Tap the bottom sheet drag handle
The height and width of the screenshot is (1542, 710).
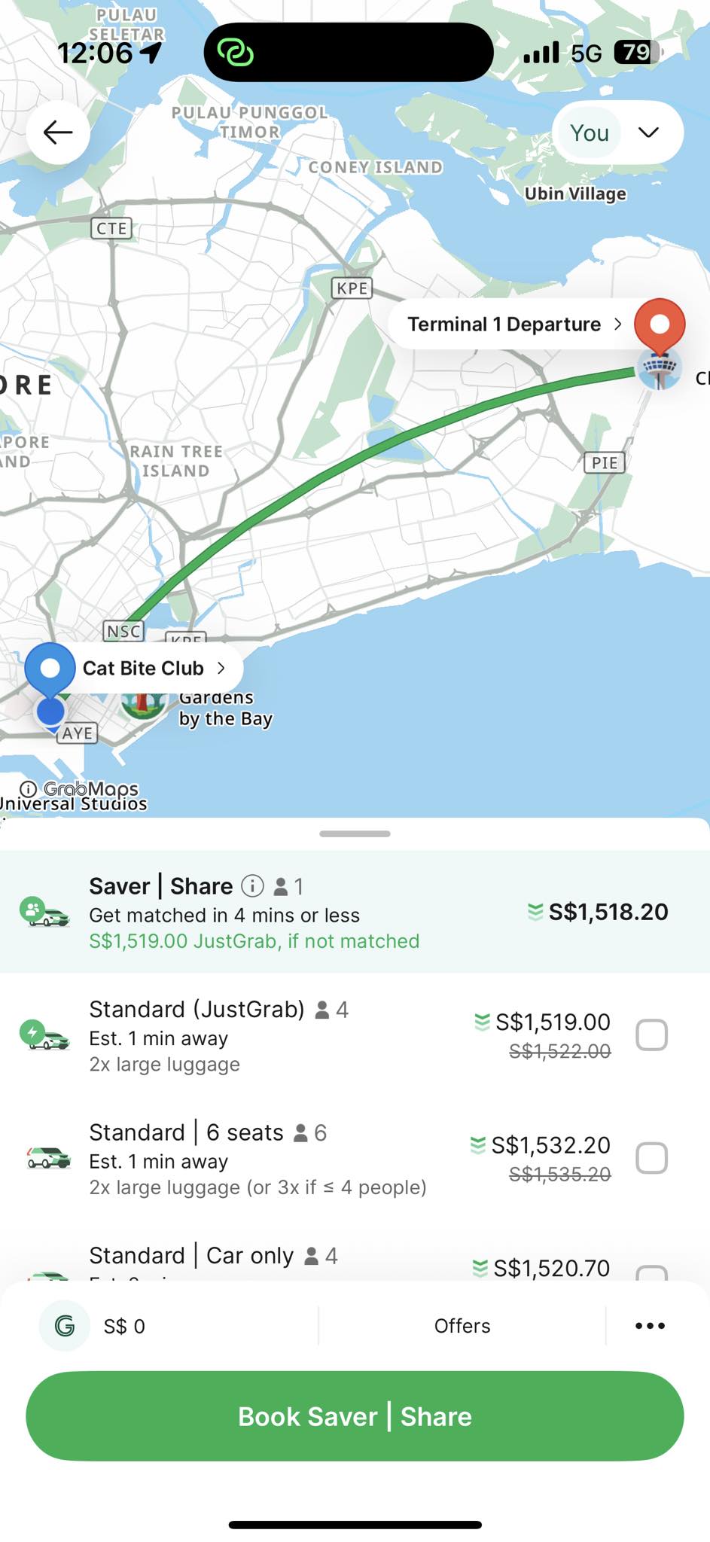click(x=355, y=834)
